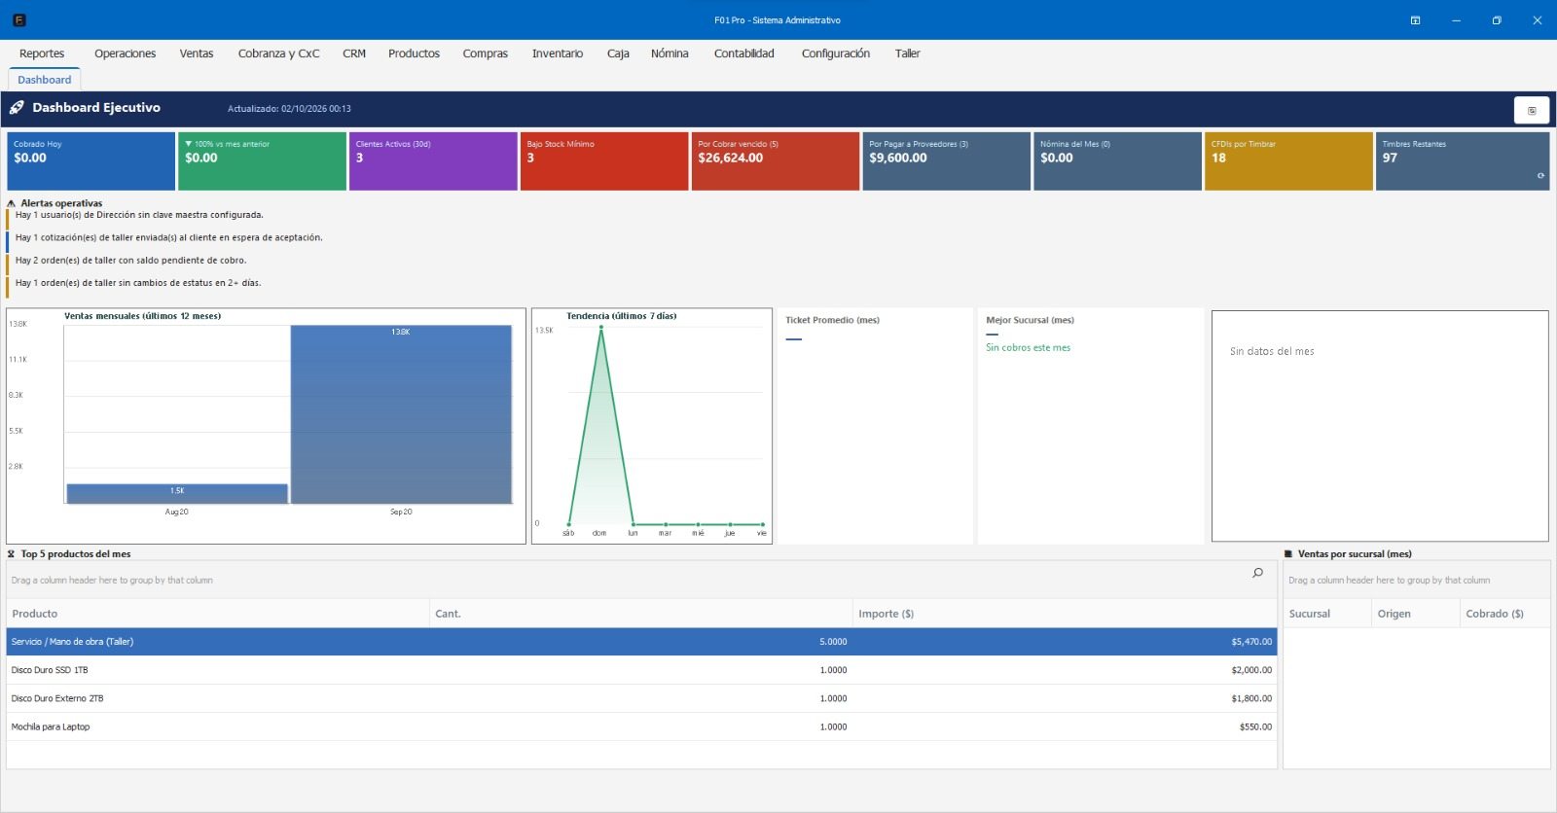Click the Sep 20 bar in Ventas mensuales chart
Screen dimensions: 1557x813
tap(401, 414)
